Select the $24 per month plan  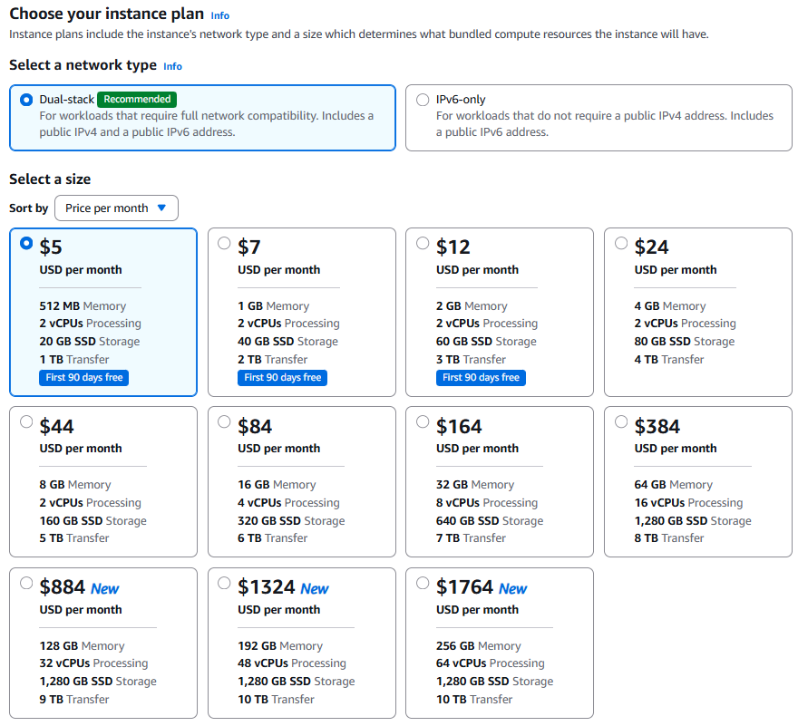[620, 243]
